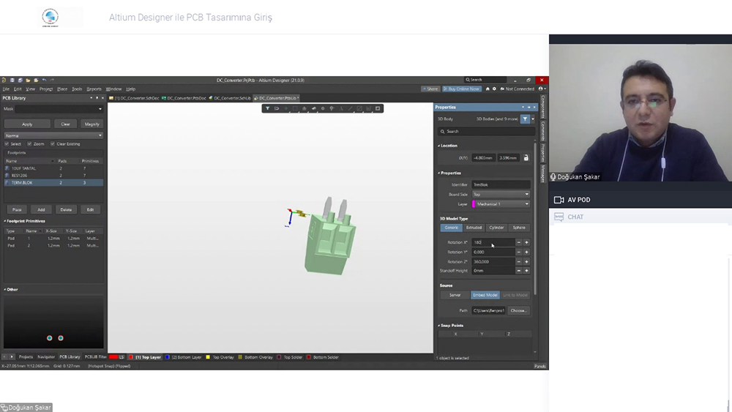Click the Delete footprint button
The image size is (732, 412).
coord(66,209)
